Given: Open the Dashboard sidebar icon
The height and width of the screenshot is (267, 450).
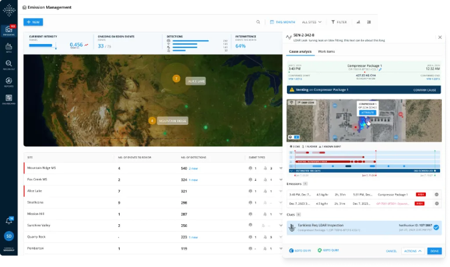Looking at the screenshot, I should click(9, 101).
